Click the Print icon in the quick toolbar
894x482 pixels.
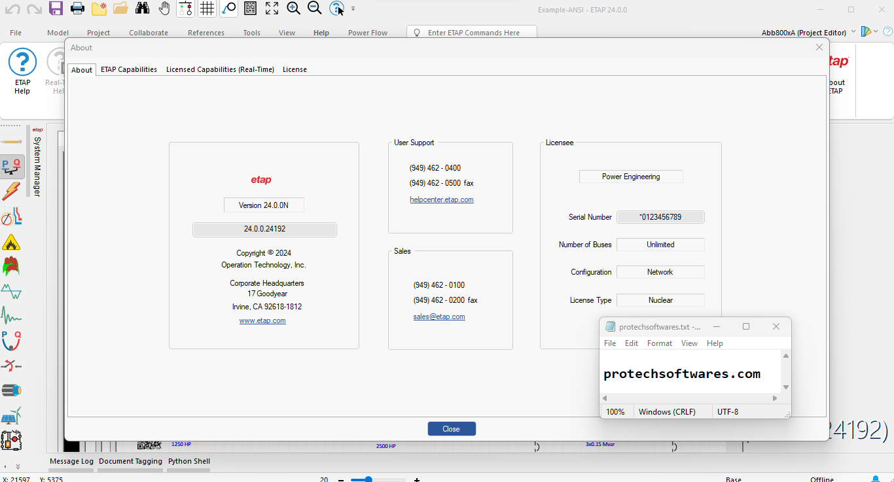(x=77, y=9)
